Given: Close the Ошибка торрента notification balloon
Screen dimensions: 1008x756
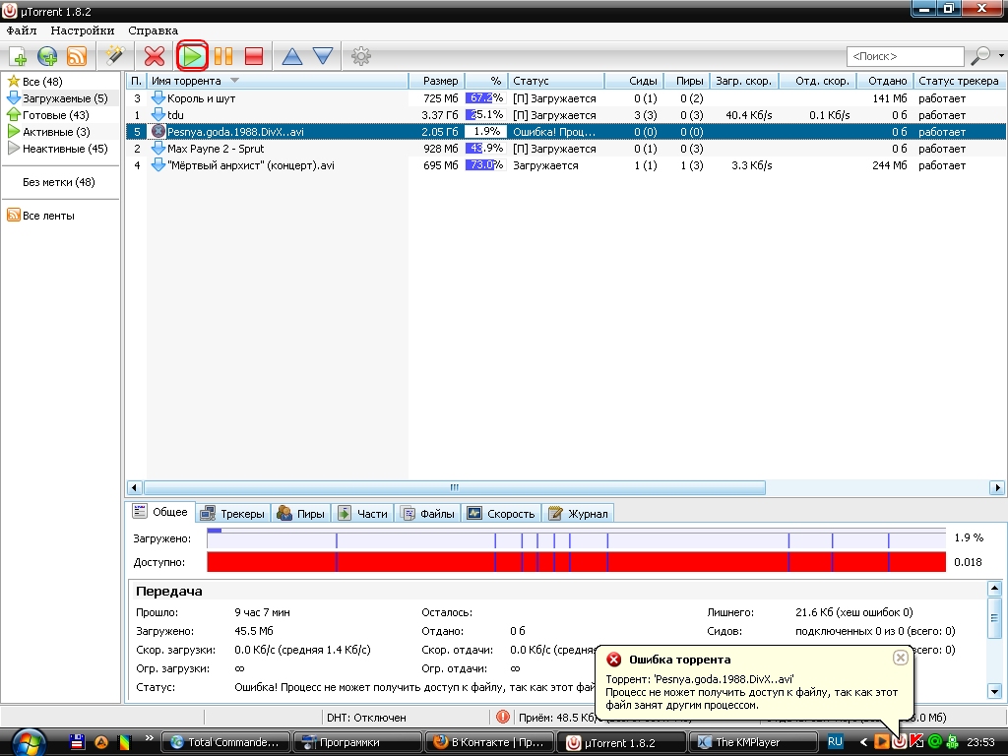Looking at the screenshot, I should tap(900, 658).
